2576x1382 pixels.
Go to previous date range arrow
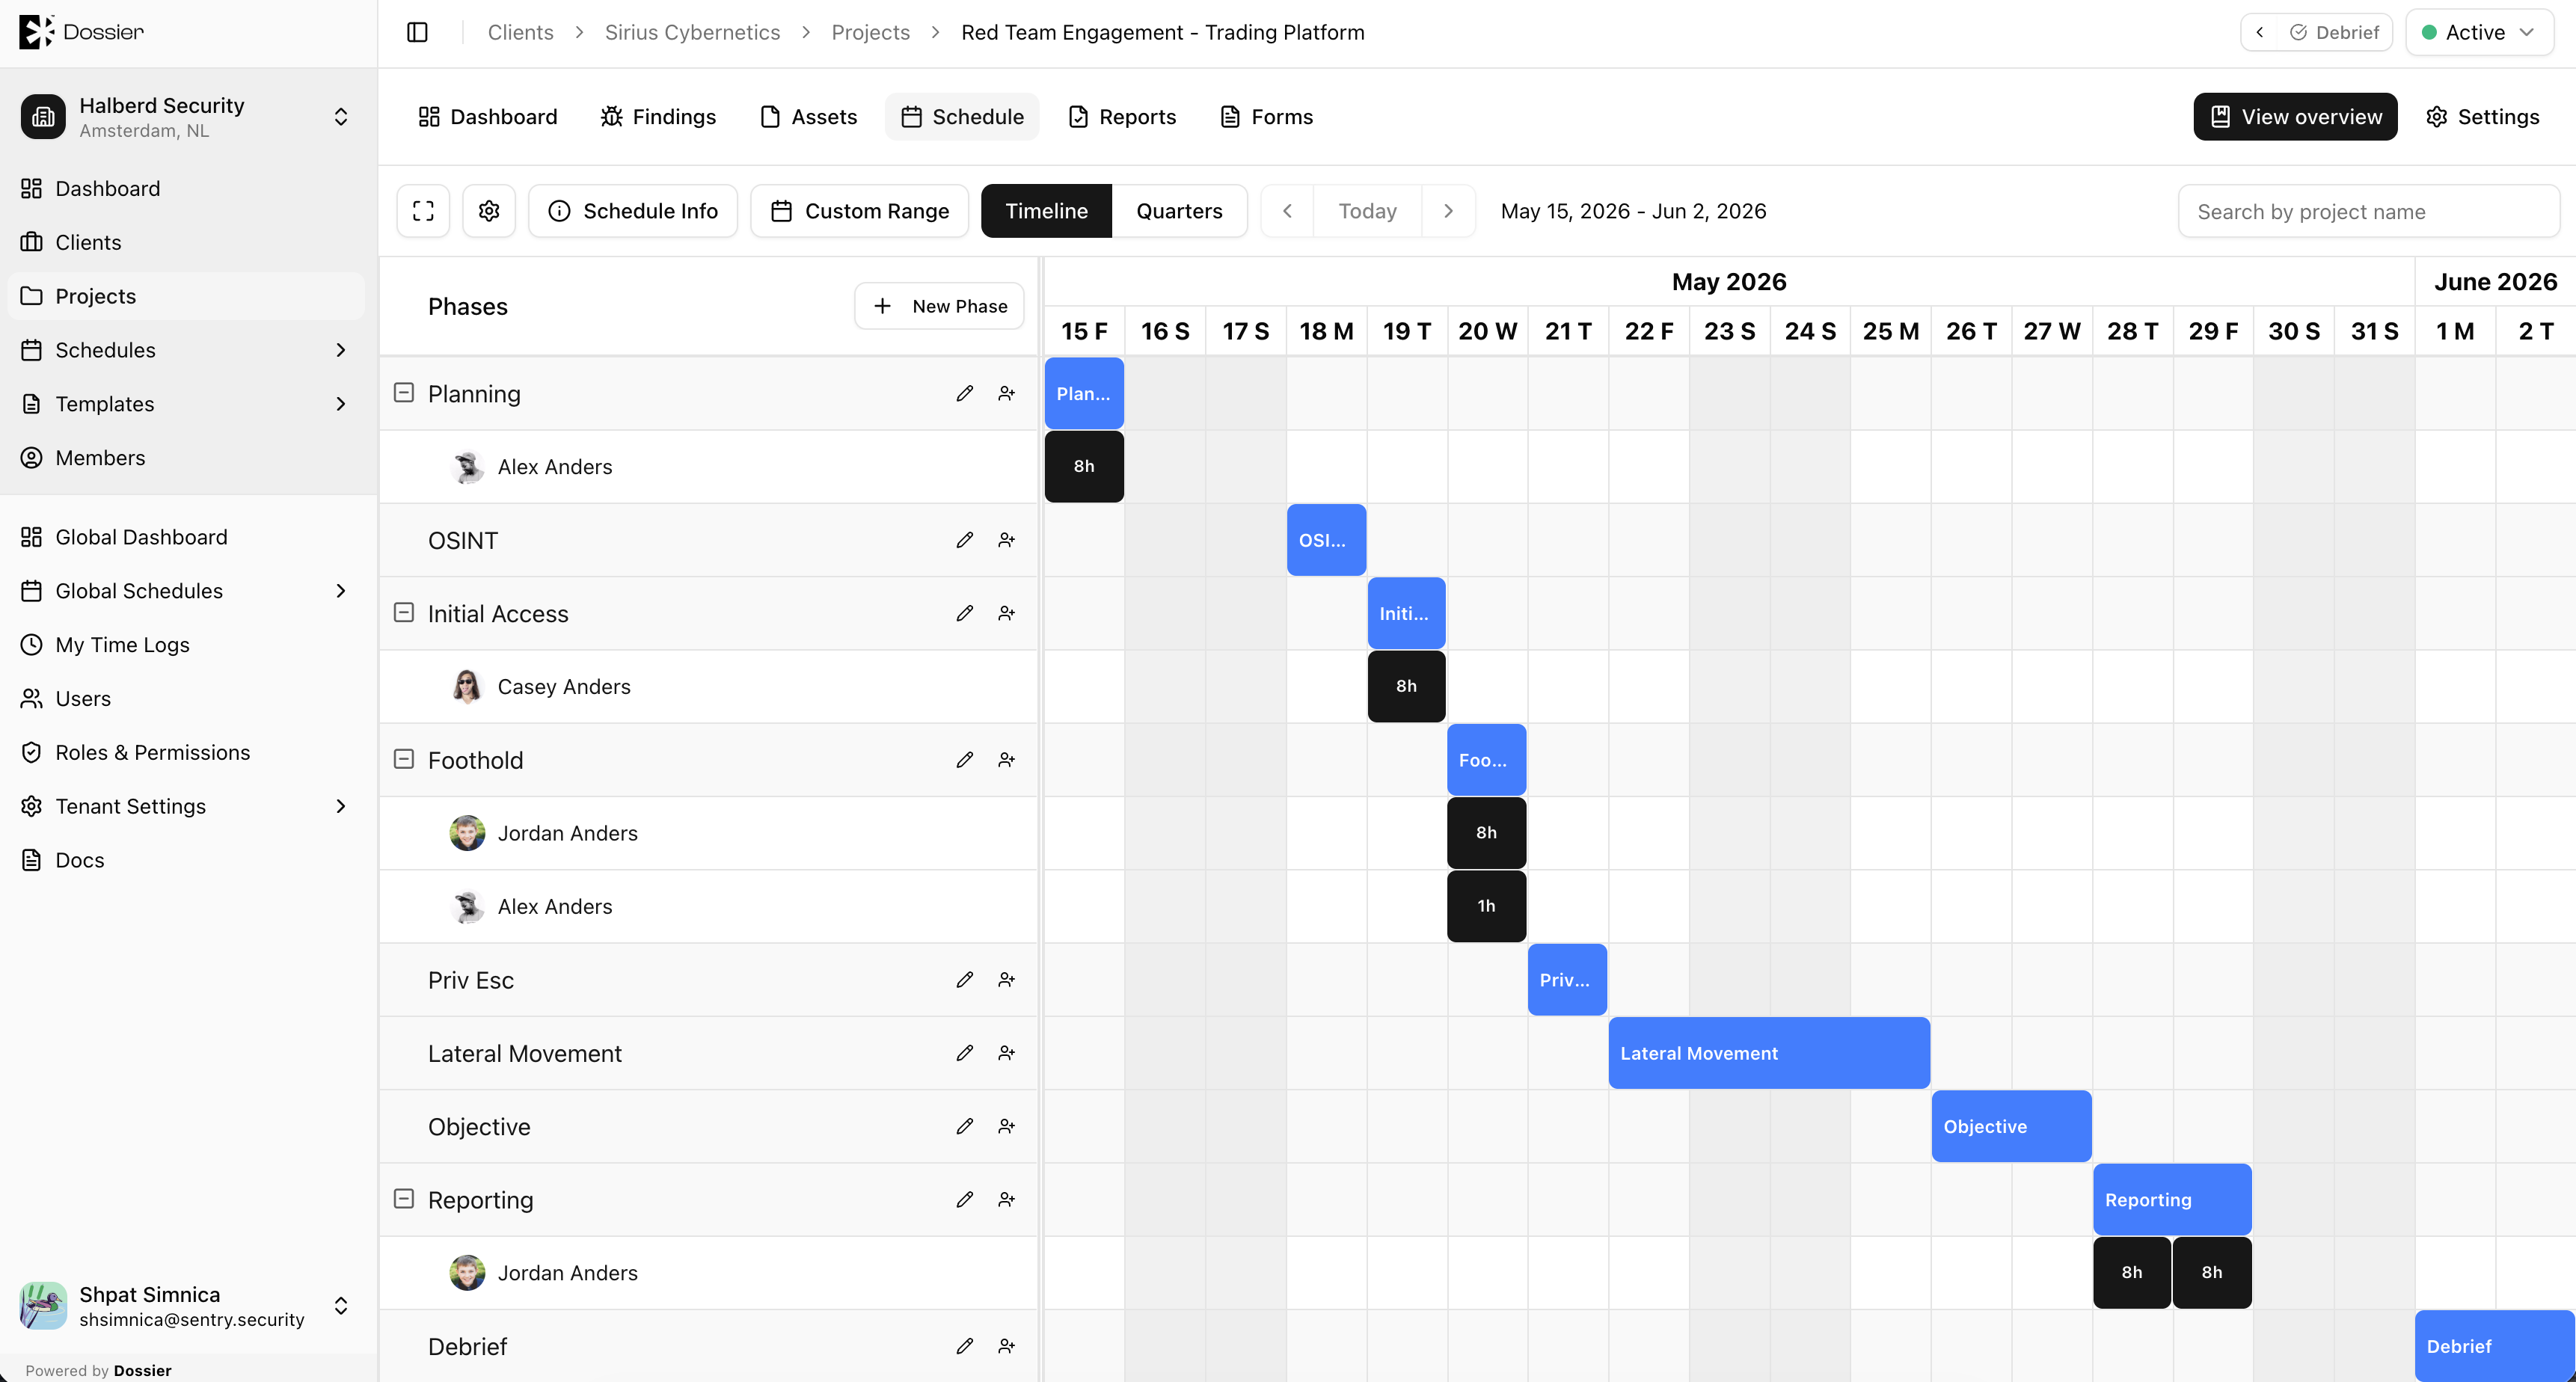(x=1287, y=211)
